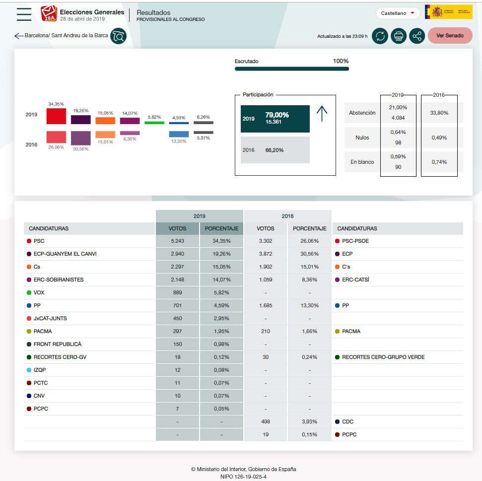Click the Escrutado progress bar

click(291, 69)
